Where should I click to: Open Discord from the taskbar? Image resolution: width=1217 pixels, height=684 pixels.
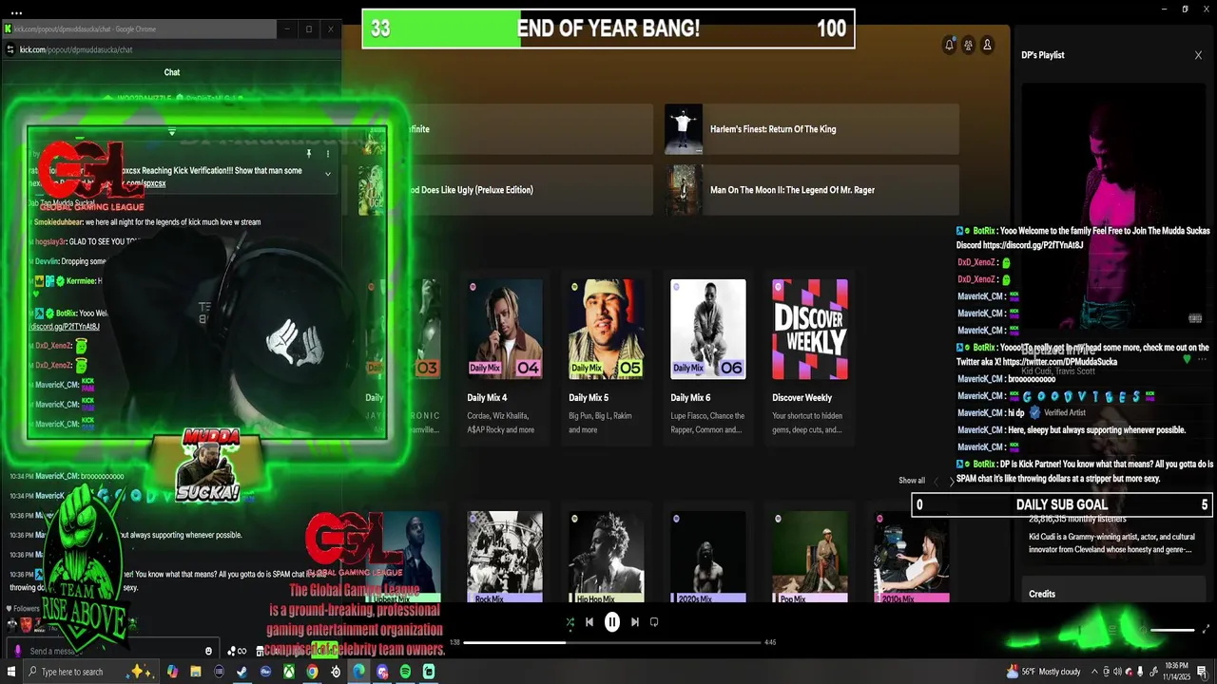coord(382,672)
